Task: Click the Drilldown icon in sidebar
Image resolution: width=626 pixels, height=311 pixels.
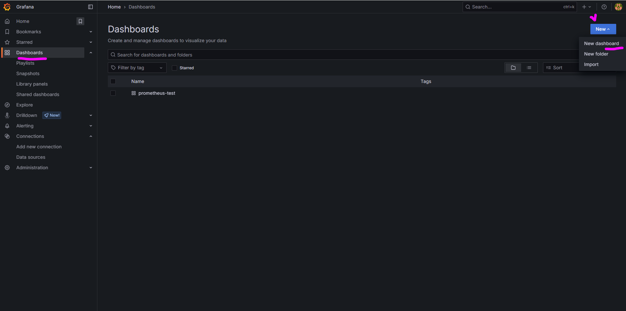Action: [x=7, y=115]
